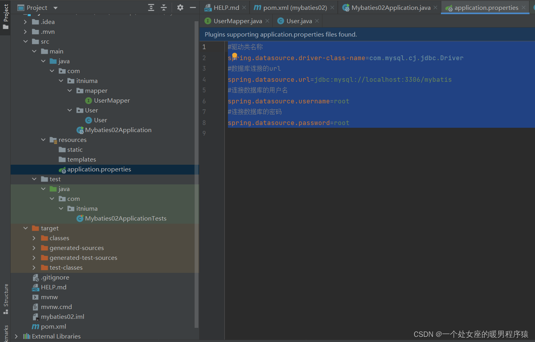Close the HELP.md tab
535x342 pixels.
click(x=244, y=7)
